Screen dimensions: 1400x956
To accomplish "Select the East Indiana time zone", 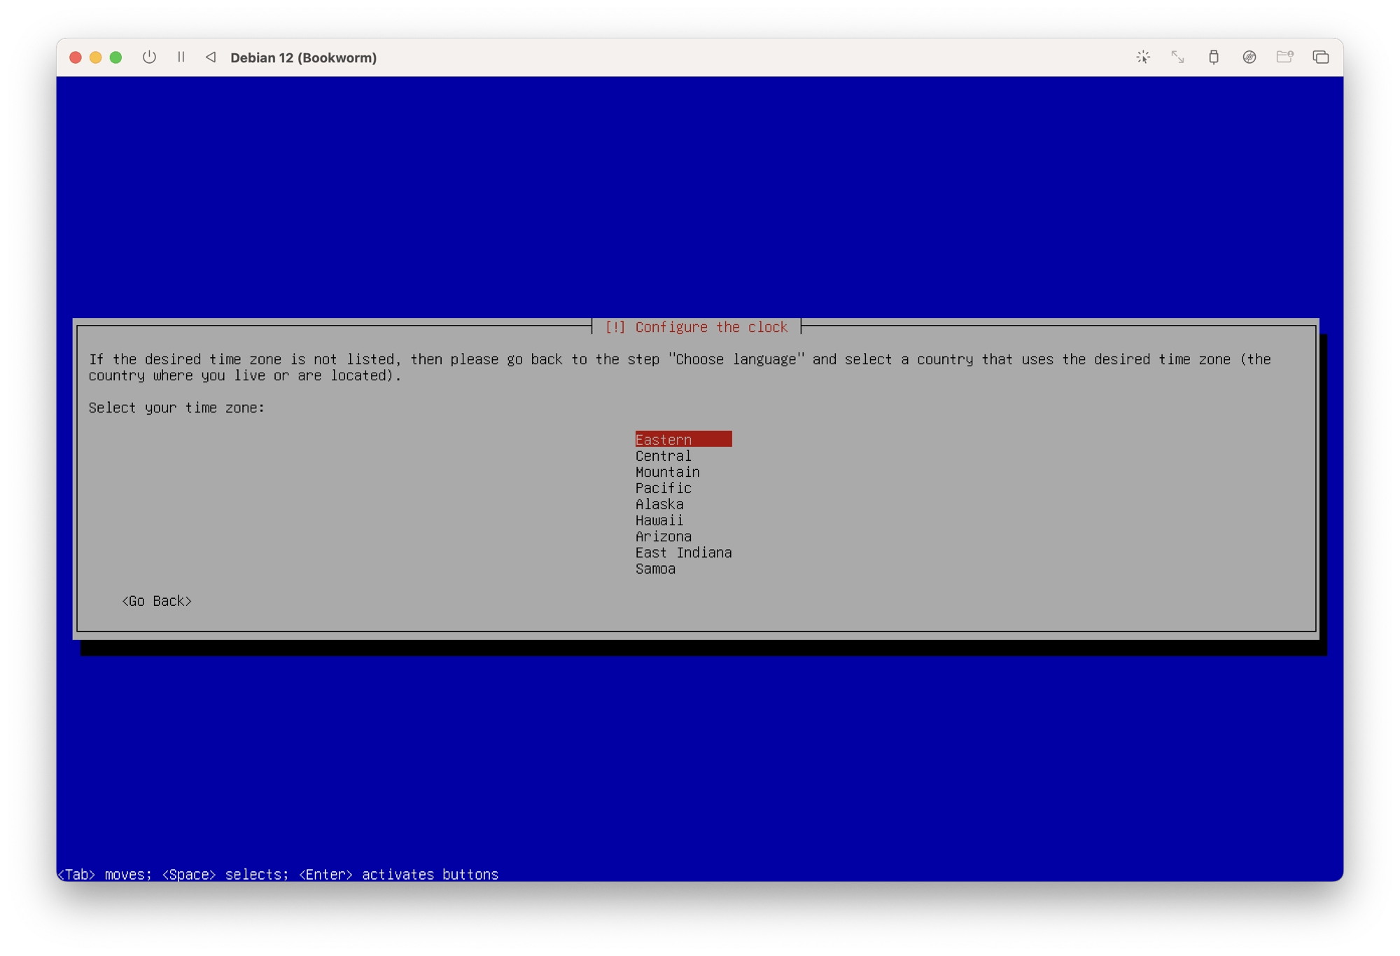I will click(x=683, y=552).
